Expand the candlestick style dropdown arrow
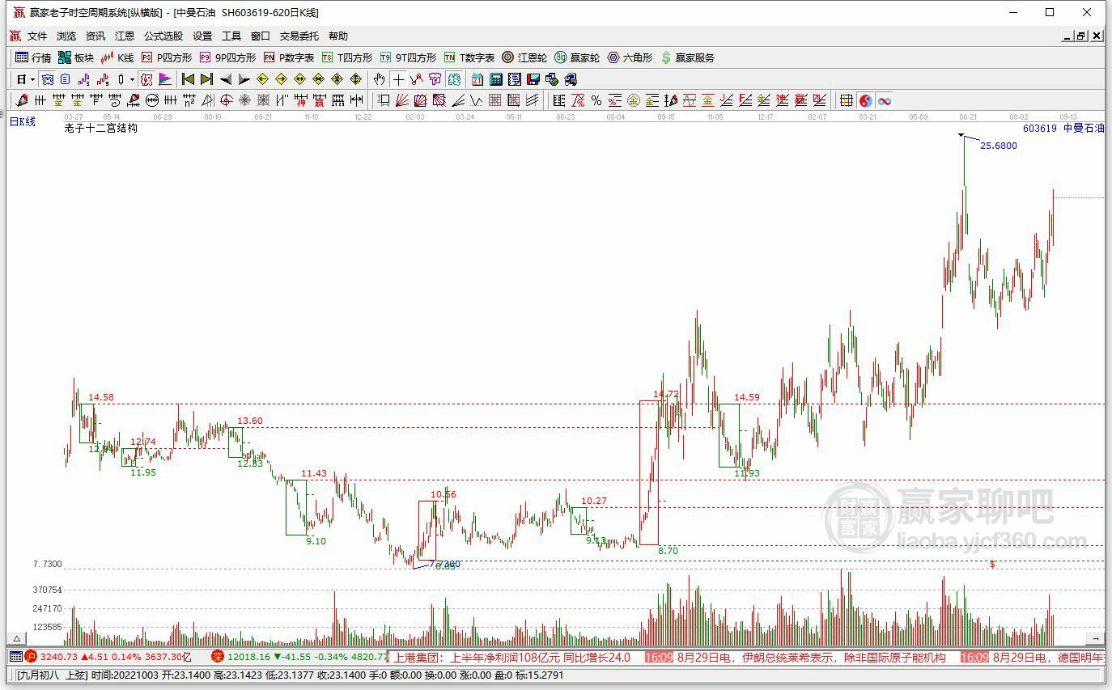Viewport: 1112px width, 690px height. pyautogui.click(x=132, y=79)
